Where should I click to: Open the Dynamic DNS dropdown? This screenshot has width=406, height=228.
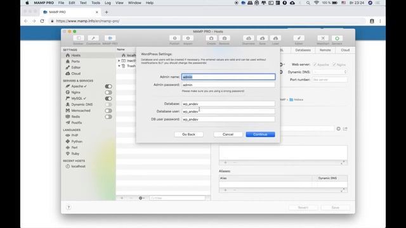(330, 72)
